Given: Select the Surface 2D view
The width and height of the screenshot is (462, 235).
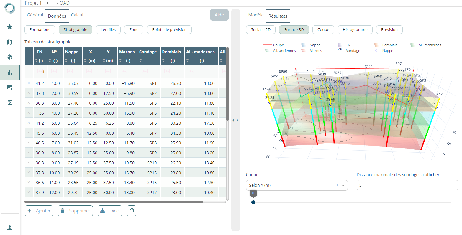Looking at the screenshot, I should point(261,30).
